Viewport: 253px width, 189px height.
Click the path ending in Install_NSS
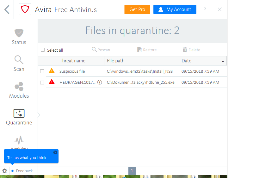point(140,72)
